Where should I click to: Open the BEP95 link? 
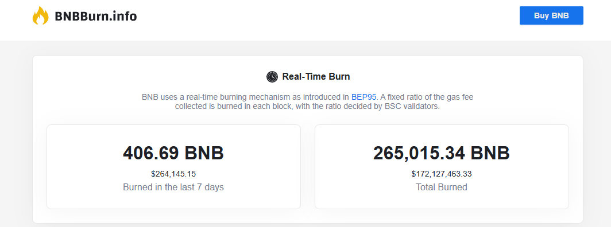click(363, 97)
